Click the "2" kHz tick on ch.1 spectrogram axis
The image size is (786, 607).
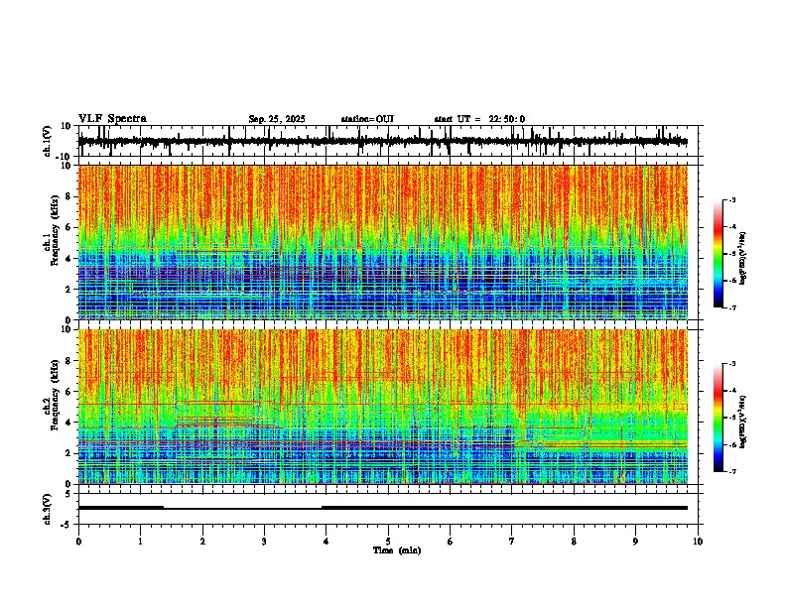[68, 289]
